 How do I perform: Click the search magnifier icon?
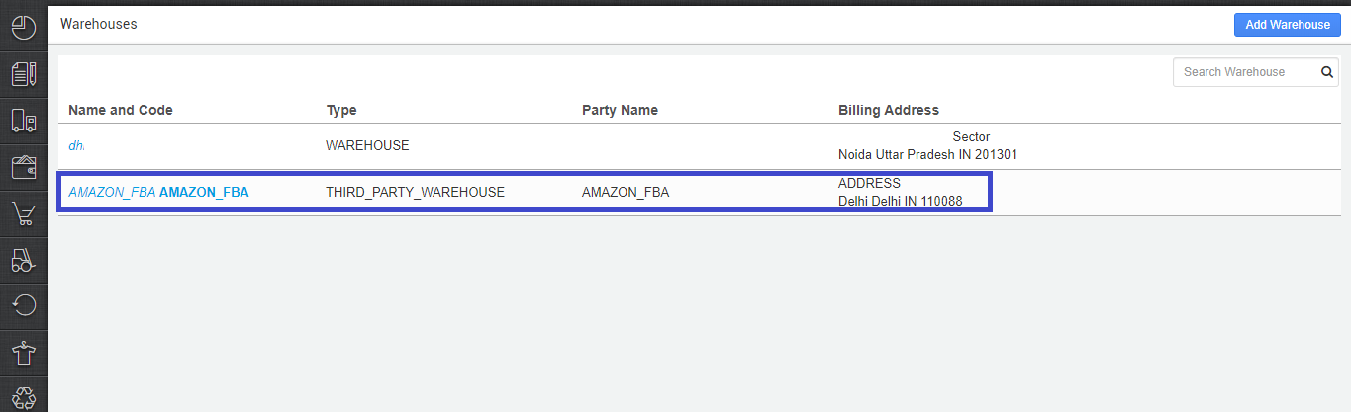[x=1326, y=72]
